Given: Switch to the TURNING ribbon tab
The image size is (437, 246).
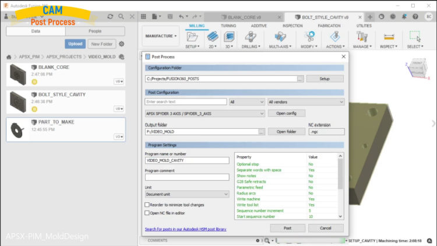Looking at the screenshot, I should (228, 26).
